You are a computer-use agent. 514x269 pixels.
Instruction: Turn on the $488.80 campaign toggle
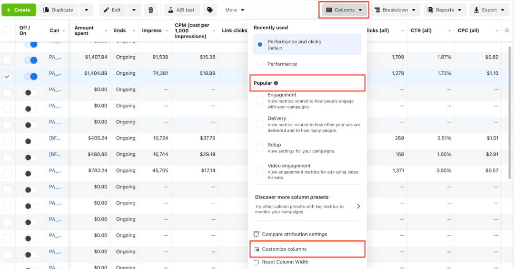31,158
